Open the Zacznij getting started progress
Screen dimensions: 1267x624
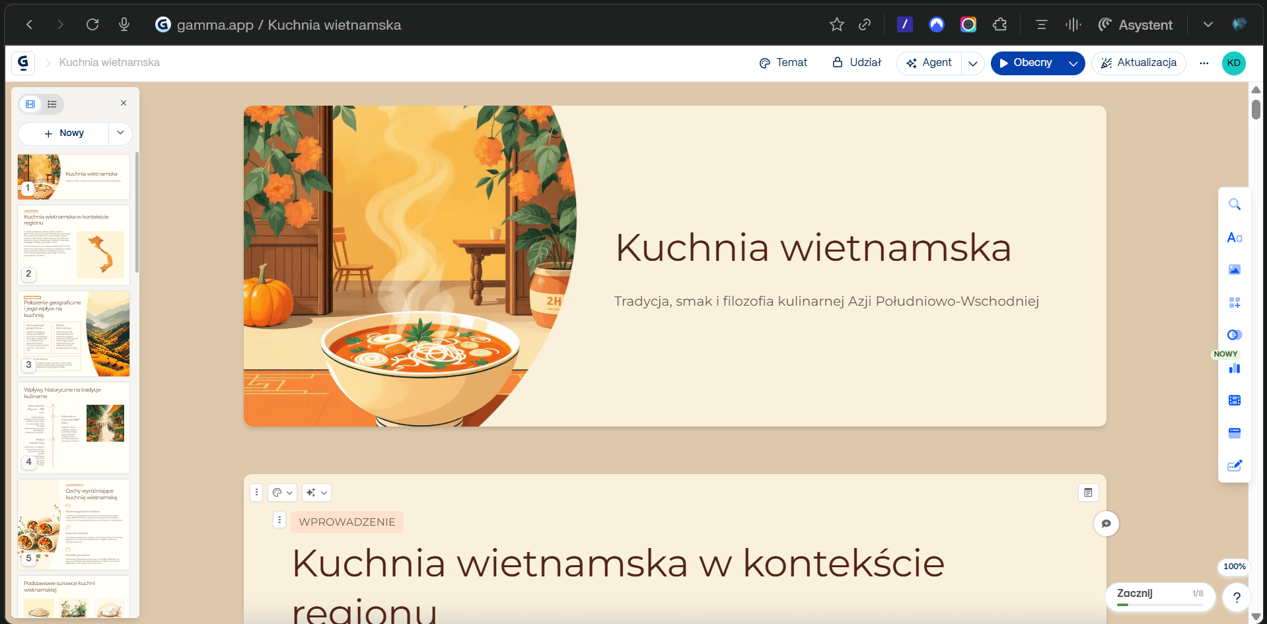1160,596
